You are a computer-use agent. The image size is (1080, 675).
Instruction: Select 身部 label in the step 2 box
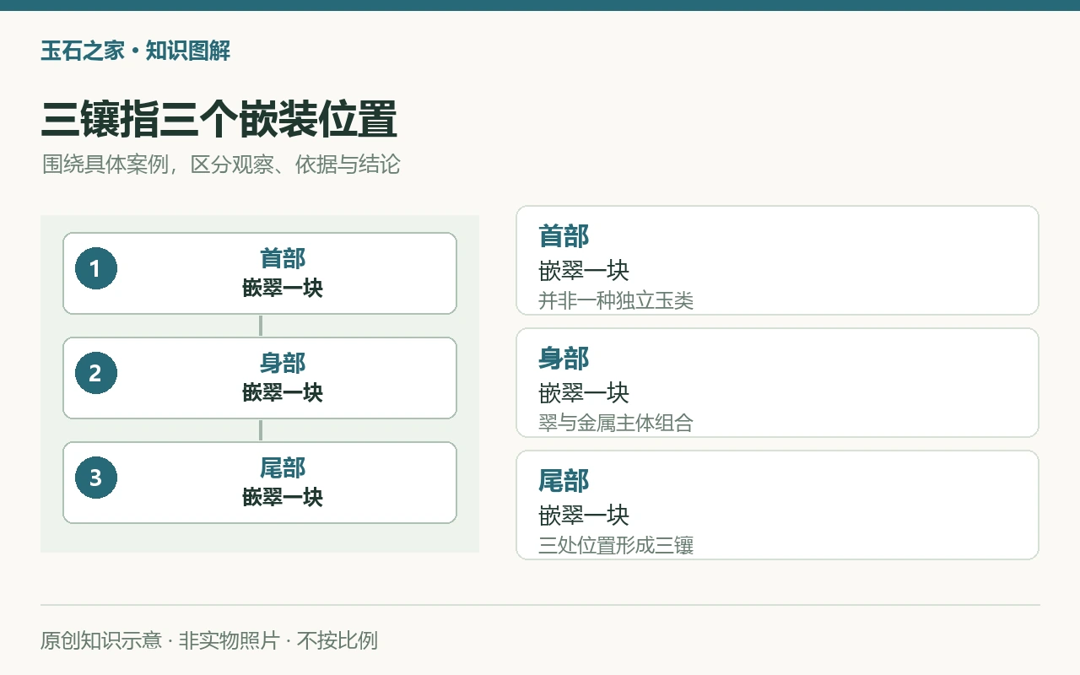283,363
